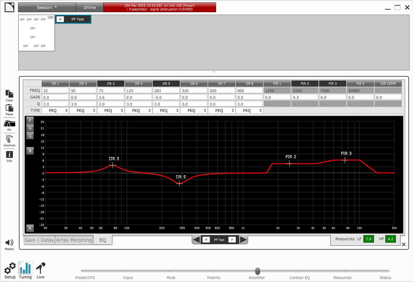Expand the IIR 5 filter type selector

pos(166,111)
